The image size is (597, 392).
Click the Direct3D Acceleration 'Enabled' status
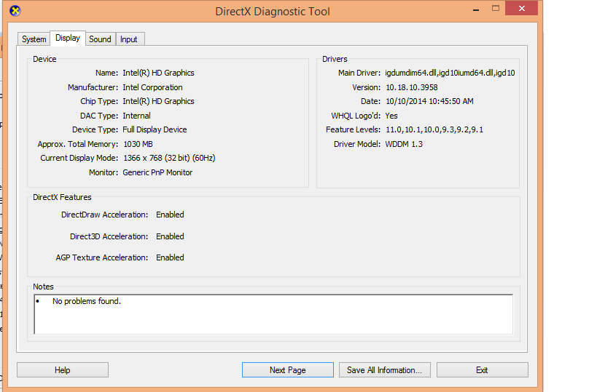(170, 236)
